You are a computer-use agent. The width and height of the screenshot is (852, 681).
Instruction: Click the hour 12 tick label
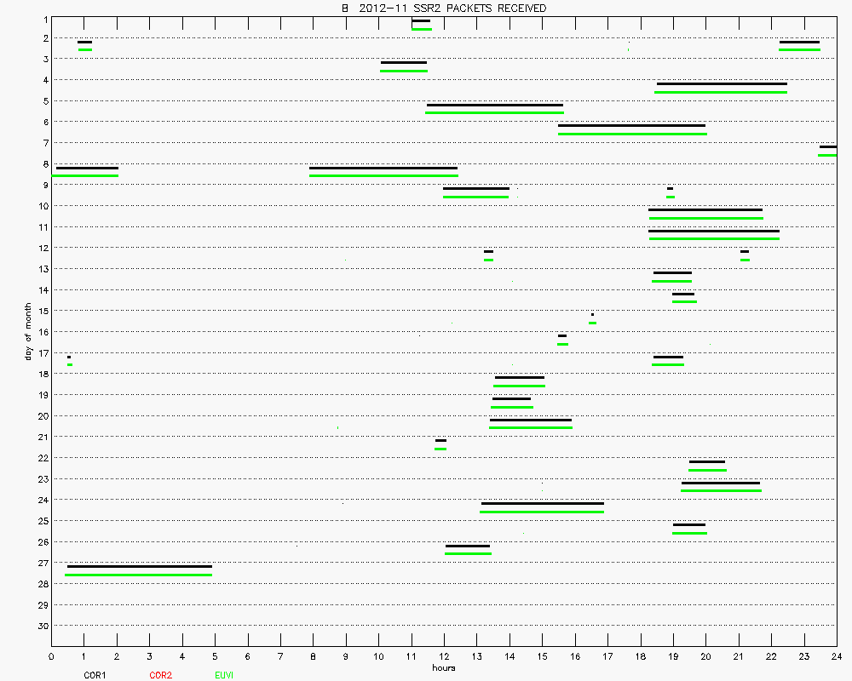(x=443, y=656)
